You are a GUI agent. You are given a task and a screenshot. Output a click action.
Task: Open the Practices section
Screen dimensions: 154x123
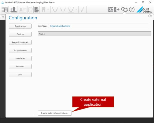pyautogui.click(x=20, y=67)
